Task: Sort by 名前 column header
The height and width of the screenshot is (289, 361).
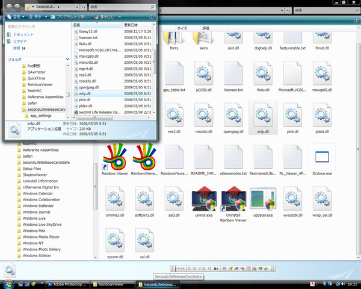Action: [97, 25]
